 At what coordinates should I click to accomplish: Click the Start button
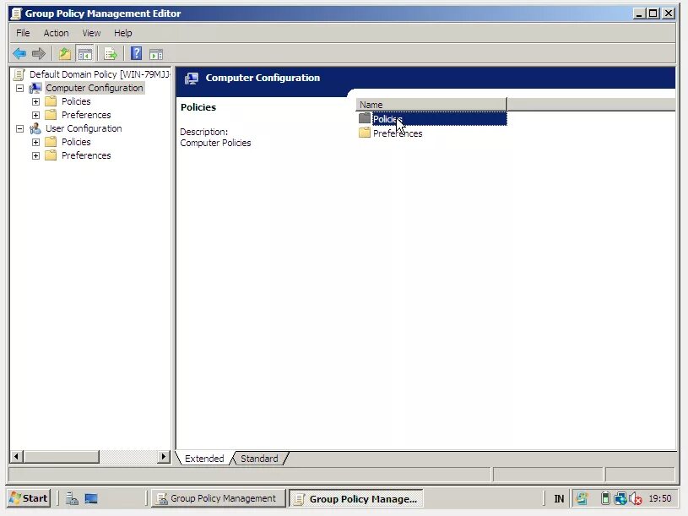(29, 498)
